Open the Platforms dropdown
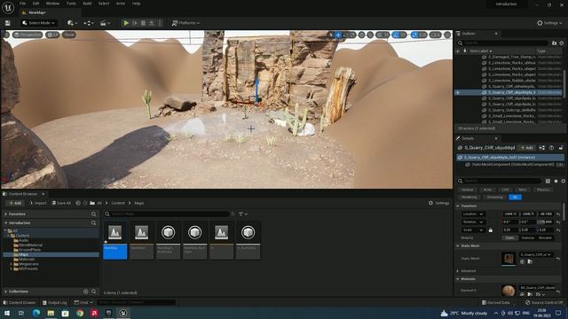Image resolution: width=568 pixels, height=319 pixels. [x=185, y=23]
